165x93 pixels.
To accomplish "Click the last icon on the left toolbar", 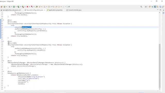I will tap(69, 7).
